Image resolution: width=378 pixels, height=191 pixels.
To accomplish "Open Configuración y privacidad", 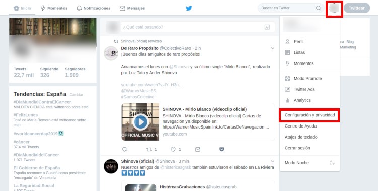I will [309, 115].
